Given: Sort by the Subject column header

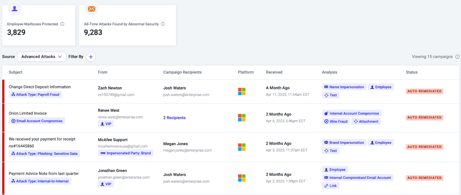Looking at the screenshot, I should click(16, 72).
